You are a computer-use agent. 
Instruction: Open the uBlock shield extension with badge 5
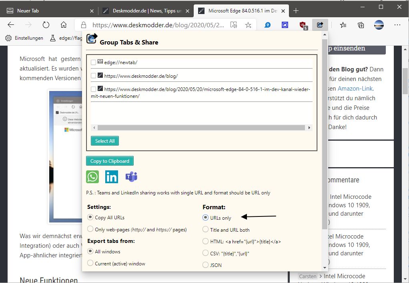(x=303, y=25)
